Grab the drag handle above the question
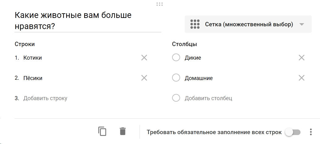The width and height of the screenshot is (320, 144). 160,4
